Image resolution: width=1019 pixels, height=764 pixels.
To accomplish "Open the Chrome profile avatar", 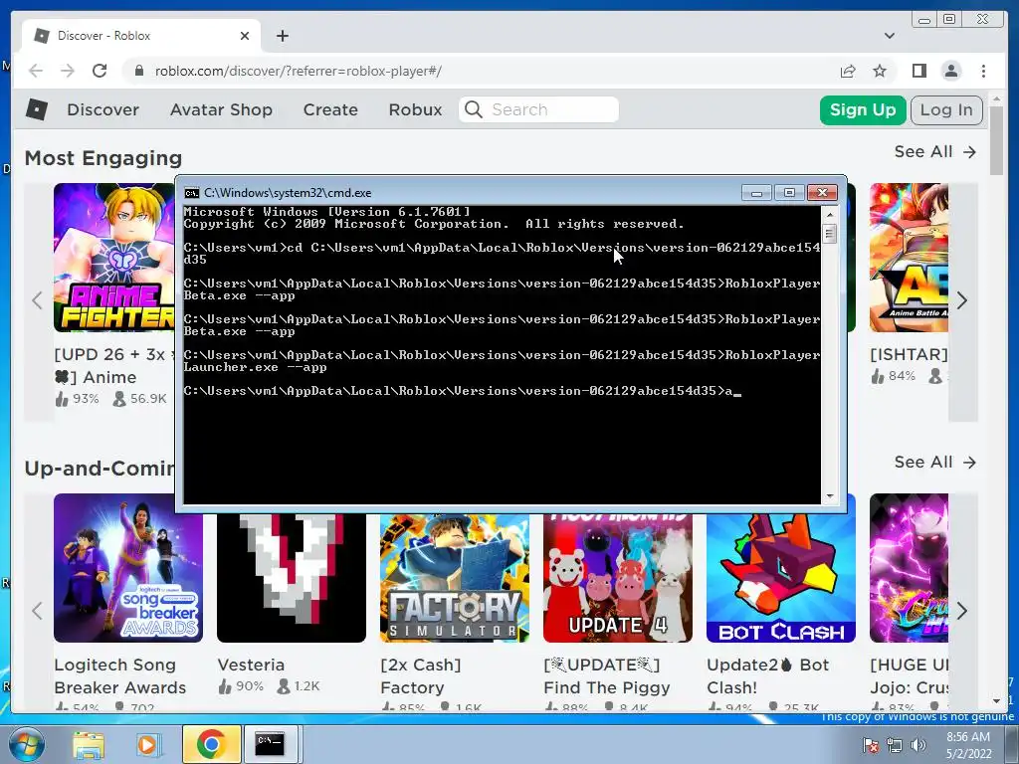I will (x=951, y=71).
